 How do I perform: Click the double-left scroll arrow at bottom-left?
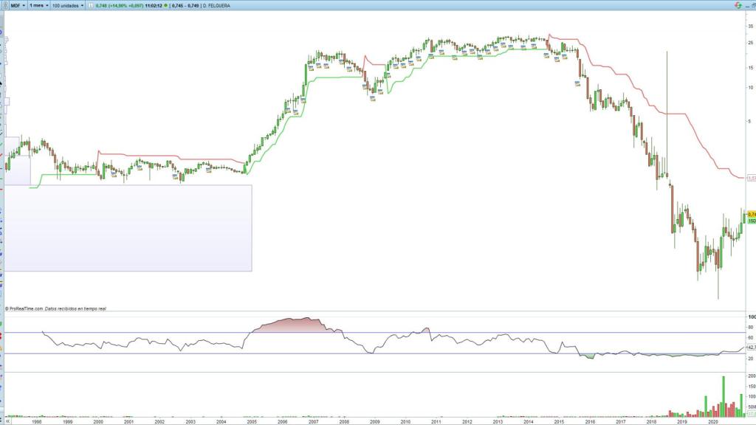(x=3, y=421)
